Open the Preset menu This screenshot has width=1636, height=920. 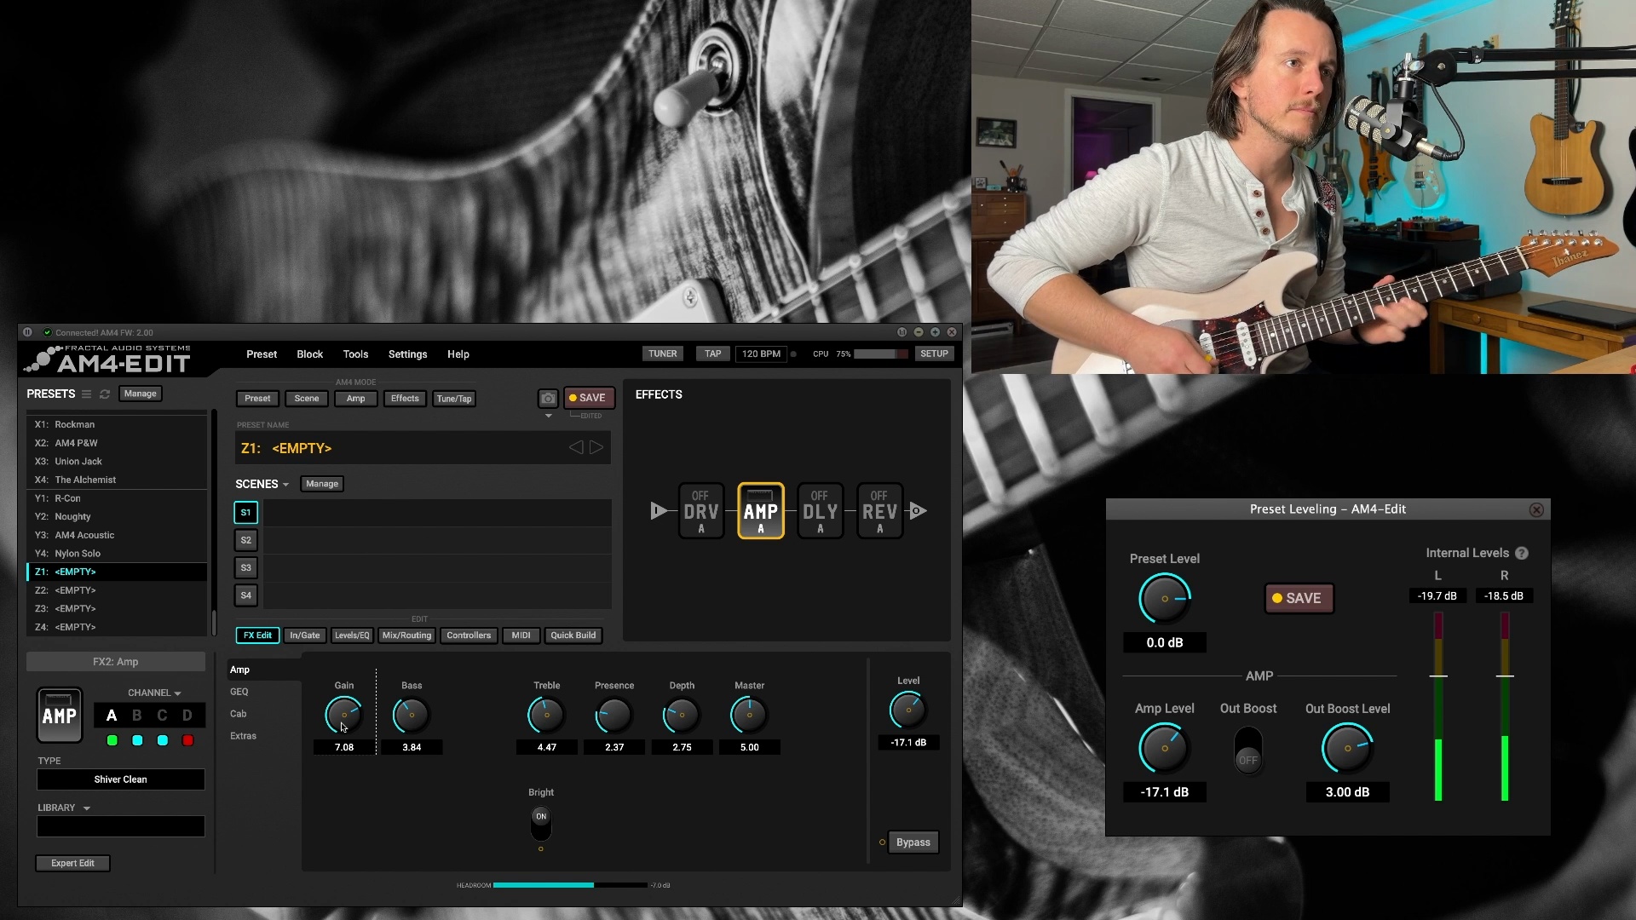click(262, 354)
